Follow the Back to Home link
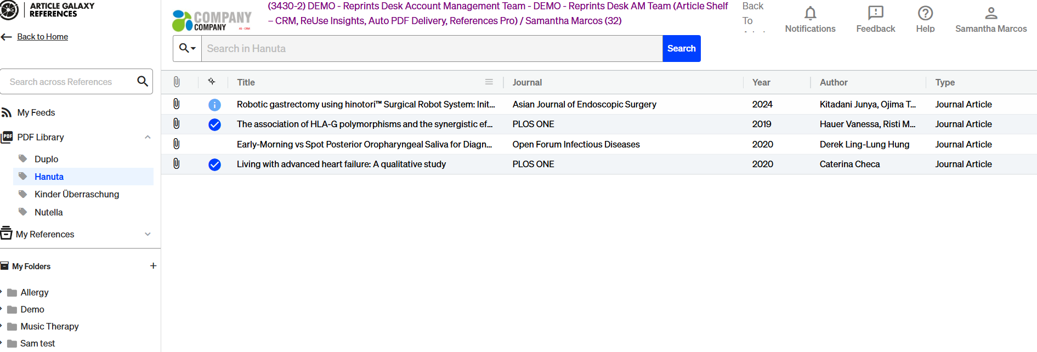Image resolution: width=1037 pixels, height=352 pixels. (42, 37)
